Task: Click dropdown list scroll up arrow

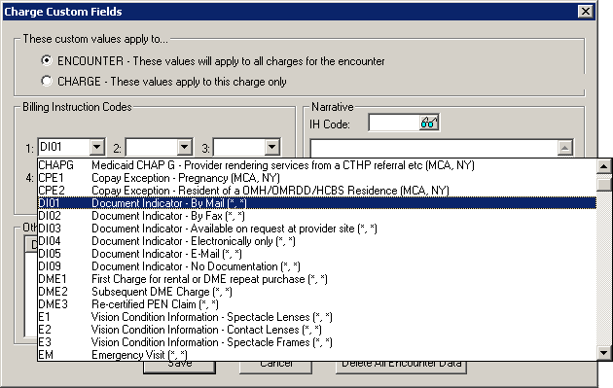Action: pos(603,166)
